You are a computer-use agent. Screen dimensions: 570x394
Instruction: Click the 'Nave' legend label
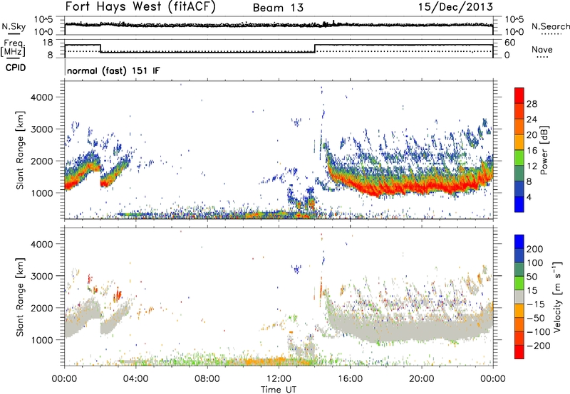point(542,49)
